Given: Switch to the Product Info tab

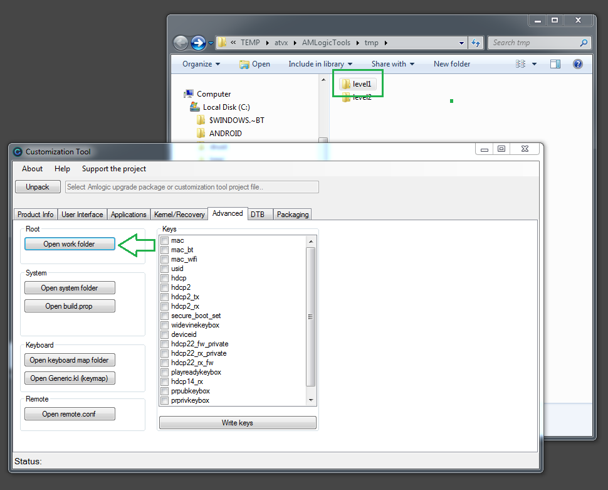Looking at the screenshot, I should [x=35, y=215].
